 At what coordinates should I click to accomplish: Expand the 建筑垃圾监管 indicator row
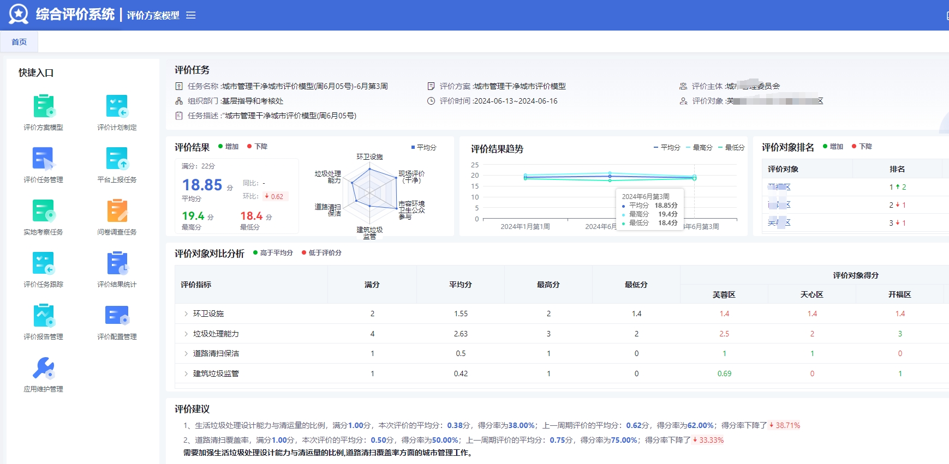pyautogui.click(x=186, y=373)
